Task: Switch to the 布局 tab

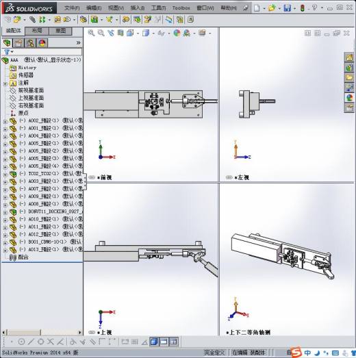Action: pos(37,31)
